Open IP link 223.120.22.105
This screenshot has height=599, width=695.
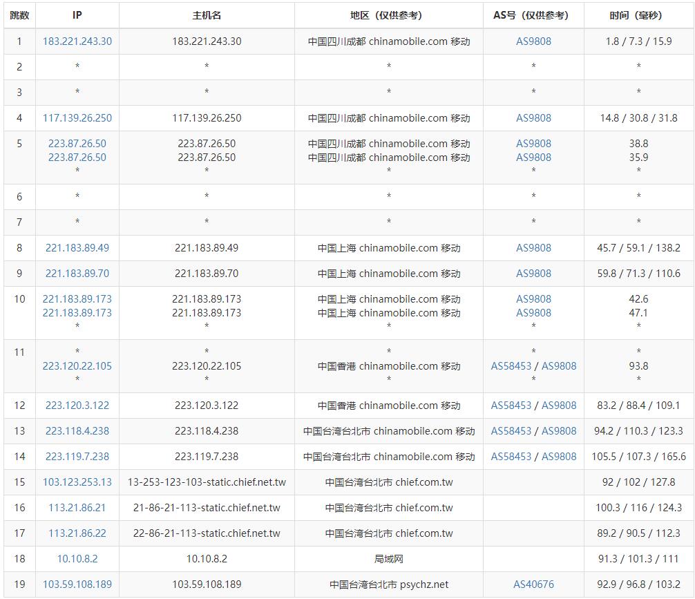(77, 366)
